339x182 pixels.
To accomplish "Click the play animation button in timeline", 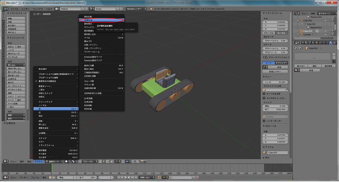I will (129, 177).
